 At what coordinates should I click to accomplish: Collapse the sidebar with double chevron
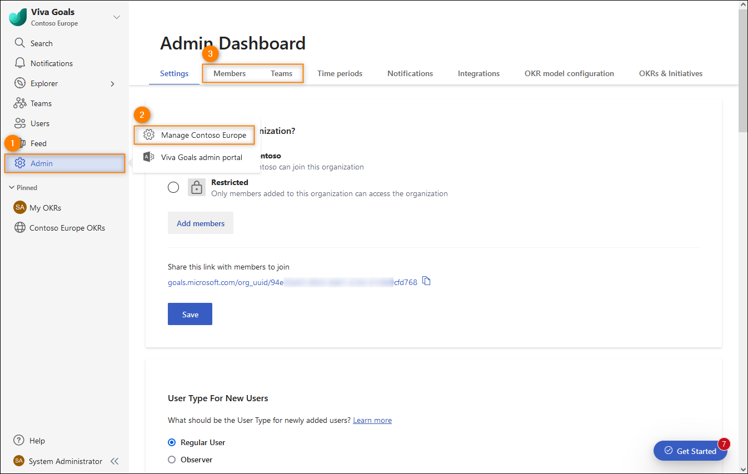(x=114, y=461)
